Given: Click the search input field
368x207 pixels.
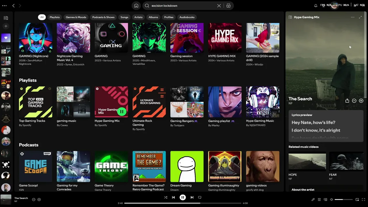Looking at the screenshot, I should [x=183, y=5].
